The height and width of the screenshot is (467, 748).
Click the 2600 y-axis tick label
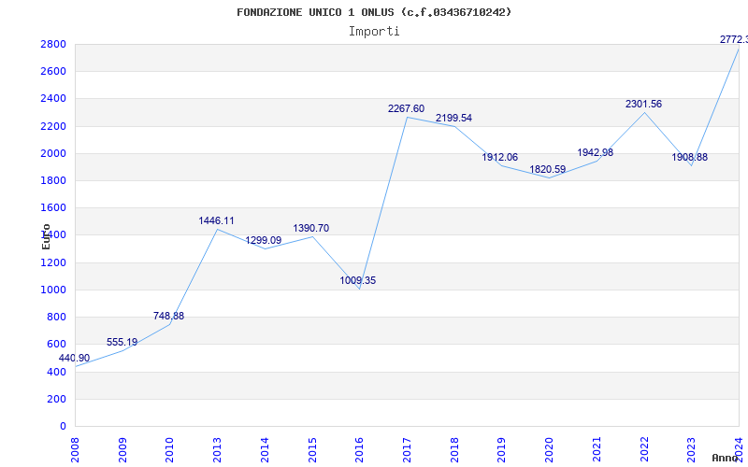click(x=53, y=72)
